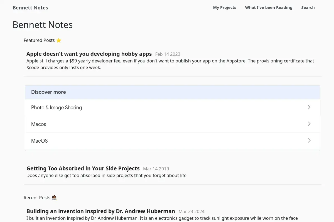Open the My Projects menu item
The image size is (334, 222).
coord(225,7)
